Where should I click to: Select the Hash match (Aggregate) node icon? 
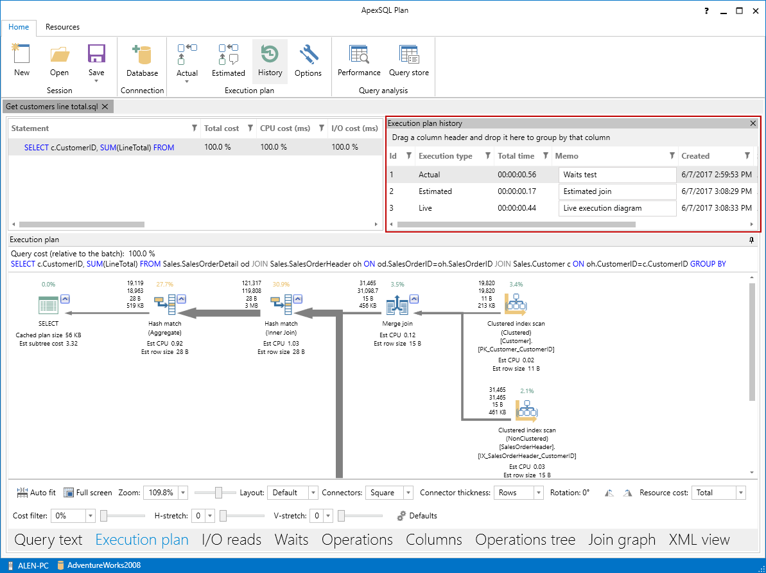coord(164,304)
